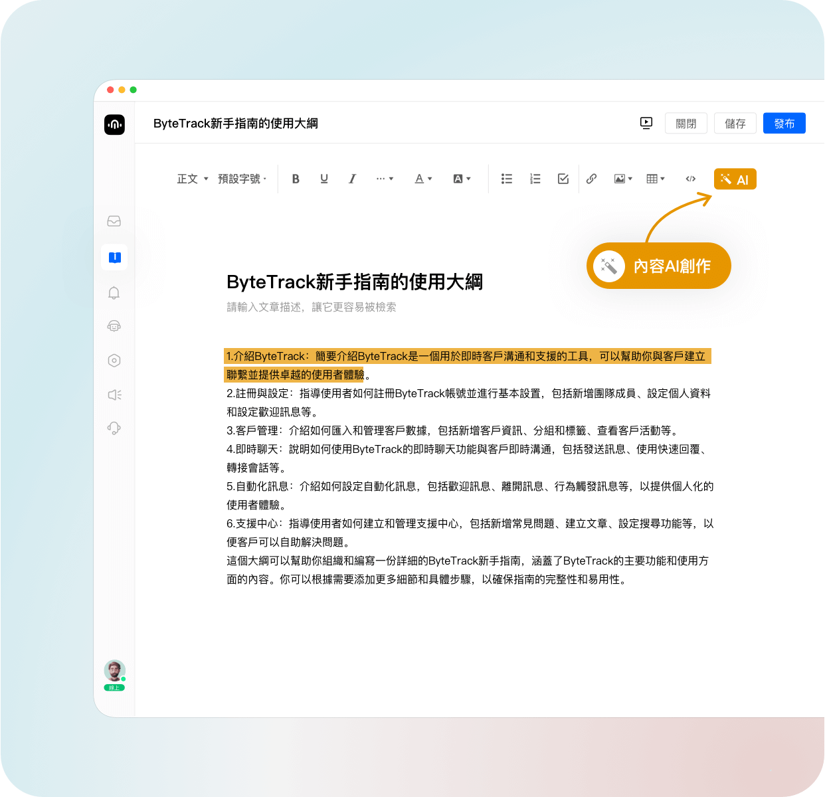
Task: Open the notifications bell icon
Action: 114,293
